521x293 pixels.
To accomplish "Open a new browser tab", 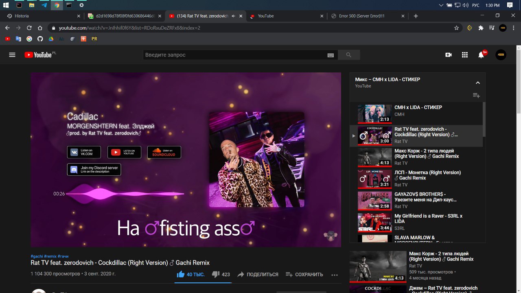I will tap(416, 16).
